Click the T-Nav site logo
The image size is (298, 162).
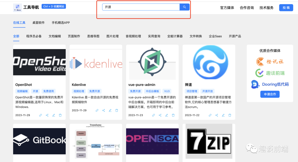[17, 8]
